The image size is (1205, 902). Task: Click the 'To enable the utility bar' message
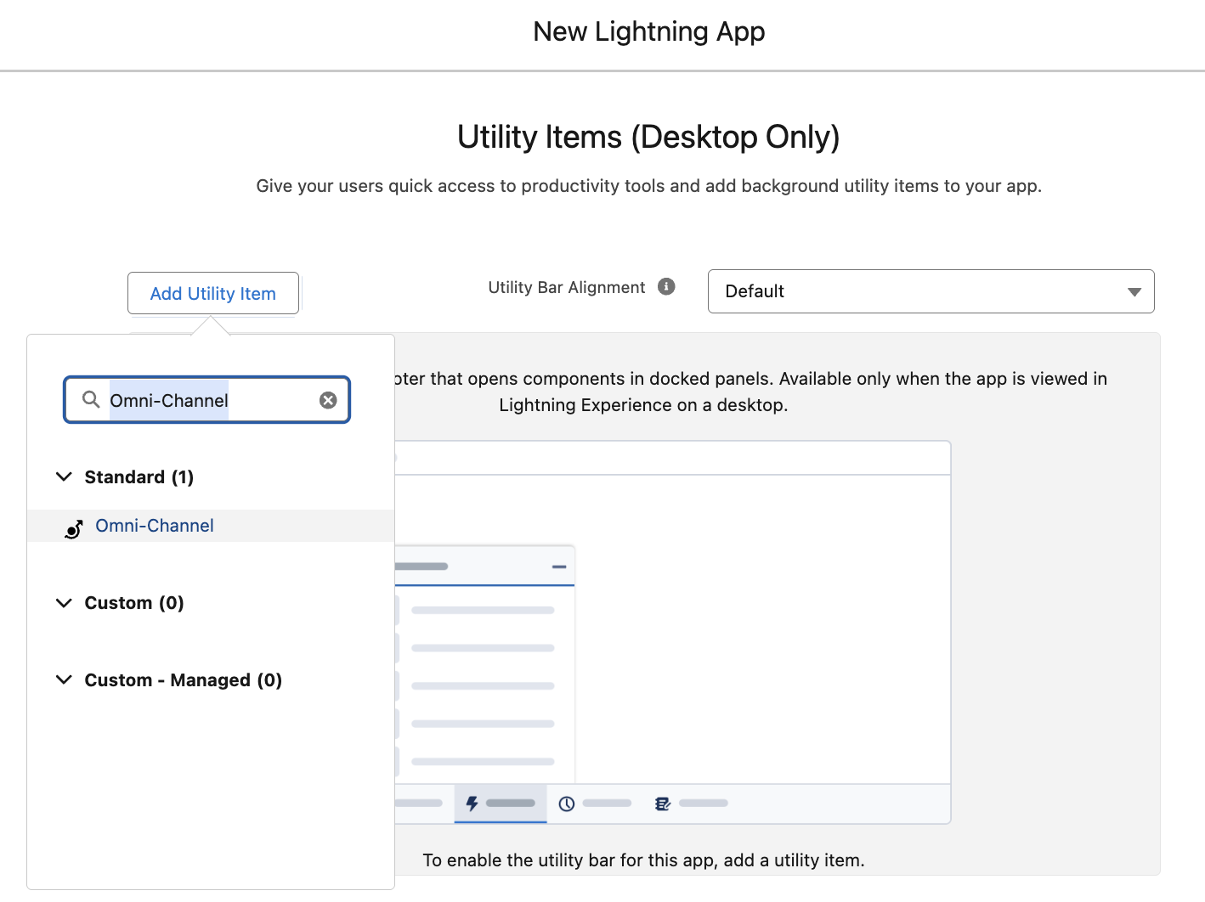point(643,860)
